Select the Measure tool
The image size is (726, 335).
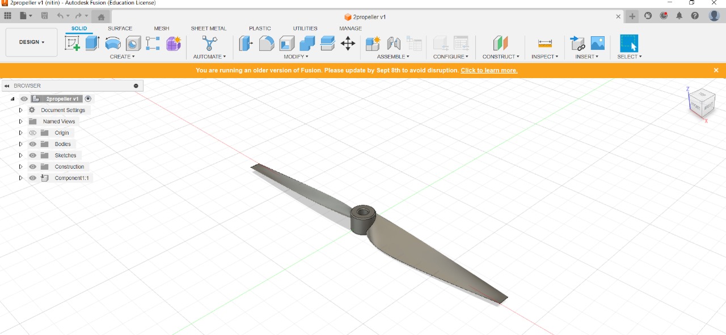click(x=545, y=43)
